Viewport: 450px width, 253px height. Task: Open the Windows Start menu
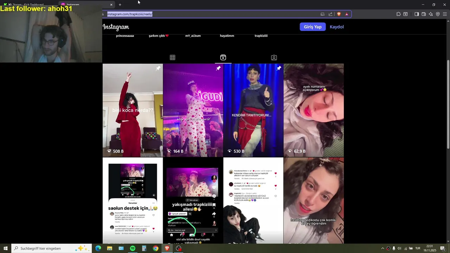5,248
